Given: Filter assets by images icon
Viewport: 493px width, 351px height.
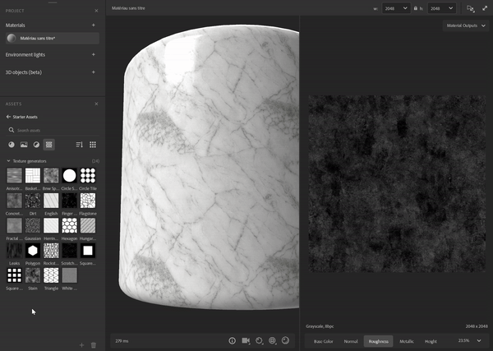Looking at the screenshot, I should [24, 145].
